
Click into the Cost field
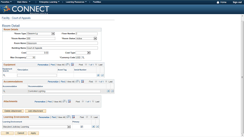pyautogui.click(x=37, y=53)
